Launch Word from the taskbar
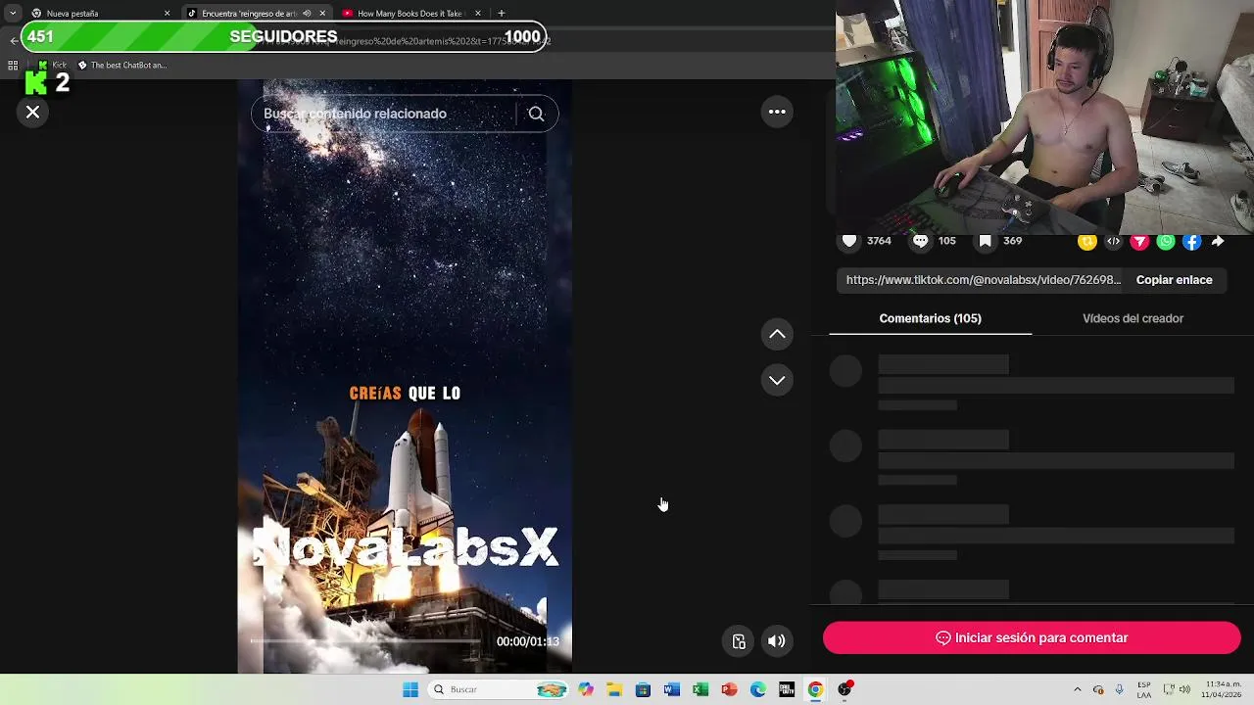 pos(671,689)
